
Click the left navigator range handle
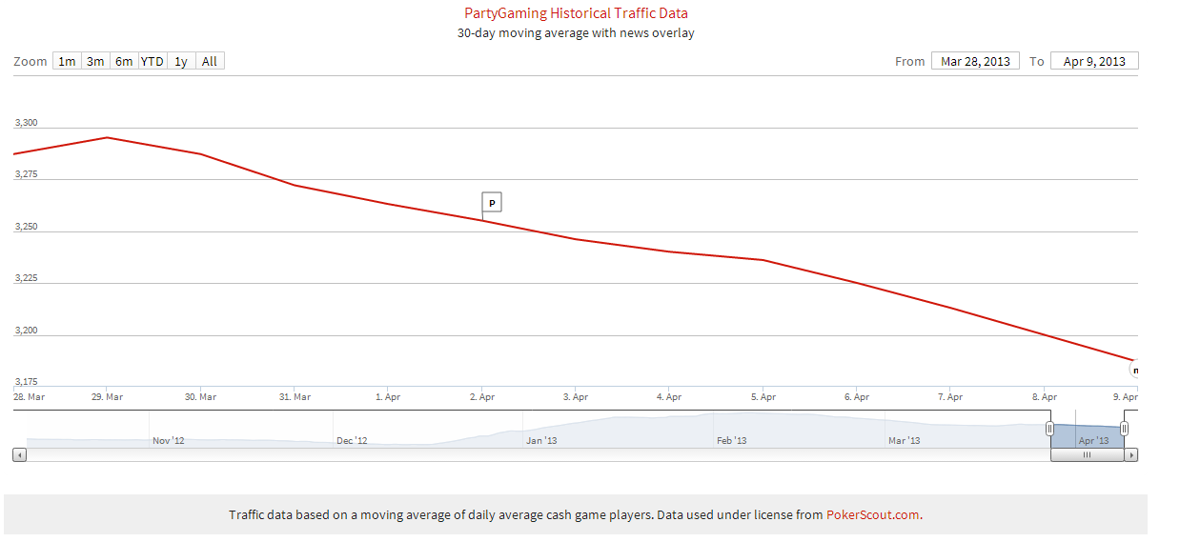point(1049,429)
